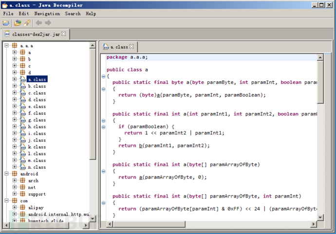Expand the b.class tree node

pos(15,86)
